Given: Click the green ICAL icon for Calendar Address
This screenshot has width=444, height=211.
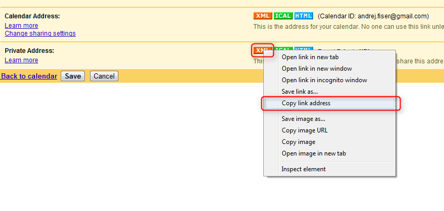Looking at the screenshot, I should click(x=283, y=16).
